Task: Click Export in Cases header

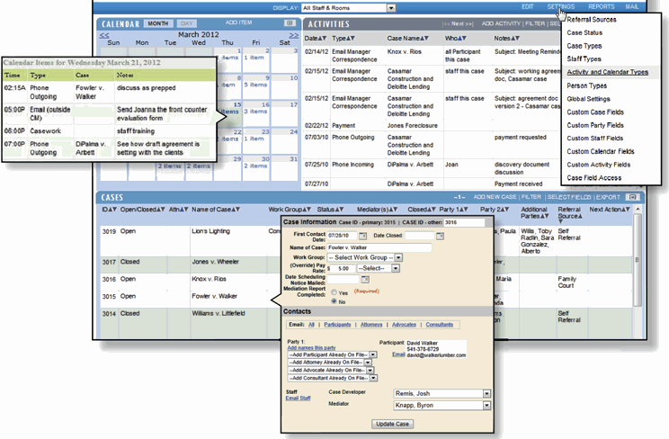Action: click(608, 197)
